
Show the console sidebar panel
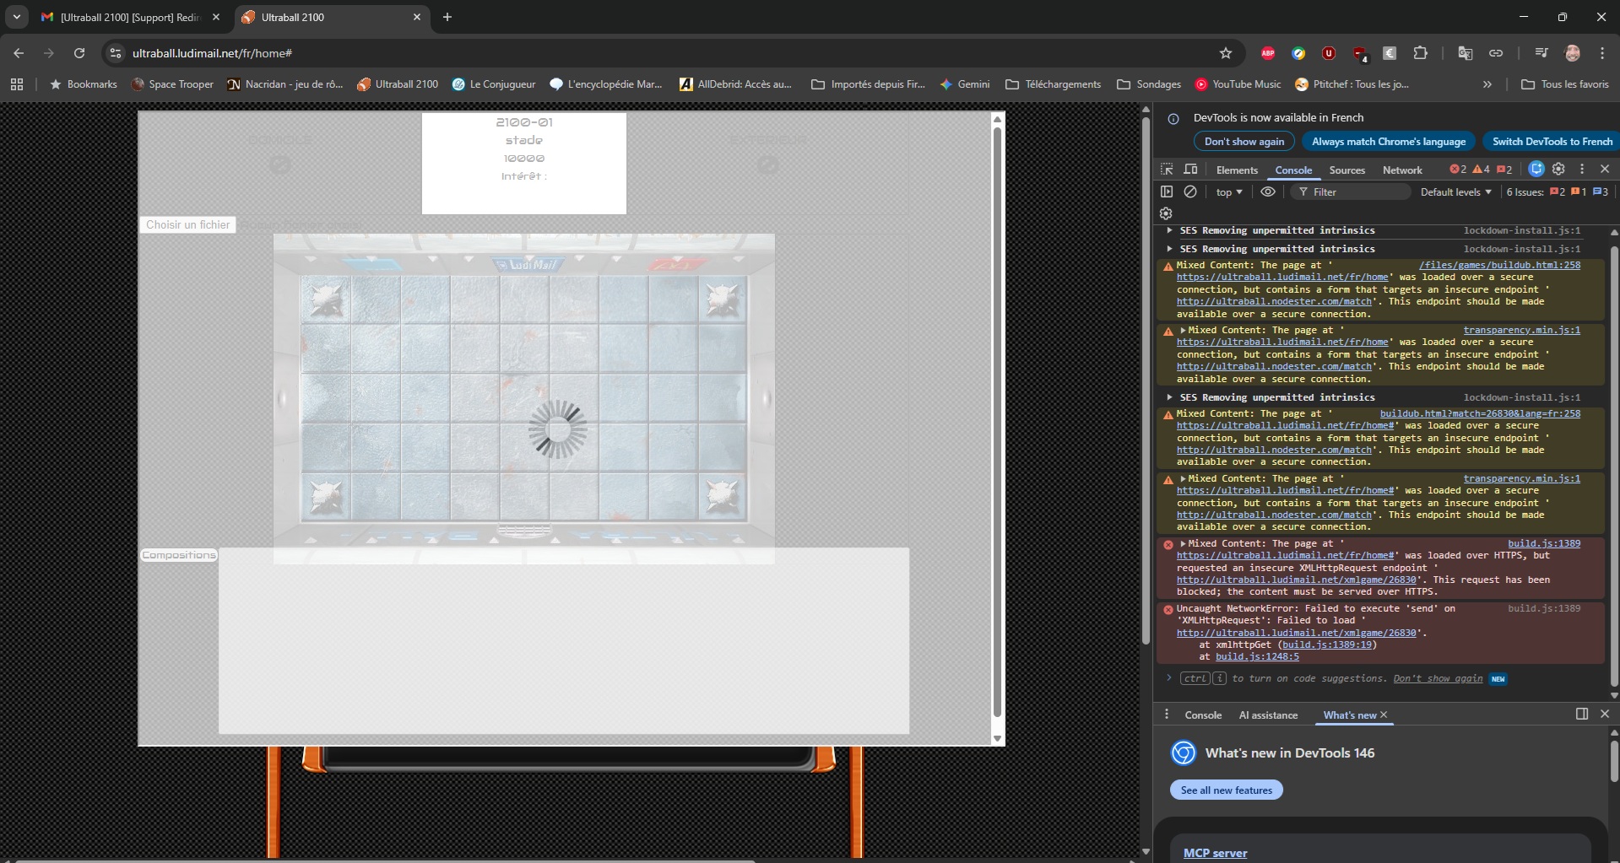1167,192
